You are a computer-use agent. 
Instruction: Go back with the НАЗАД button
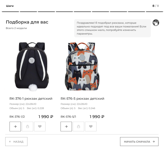(x=16, y=142)
